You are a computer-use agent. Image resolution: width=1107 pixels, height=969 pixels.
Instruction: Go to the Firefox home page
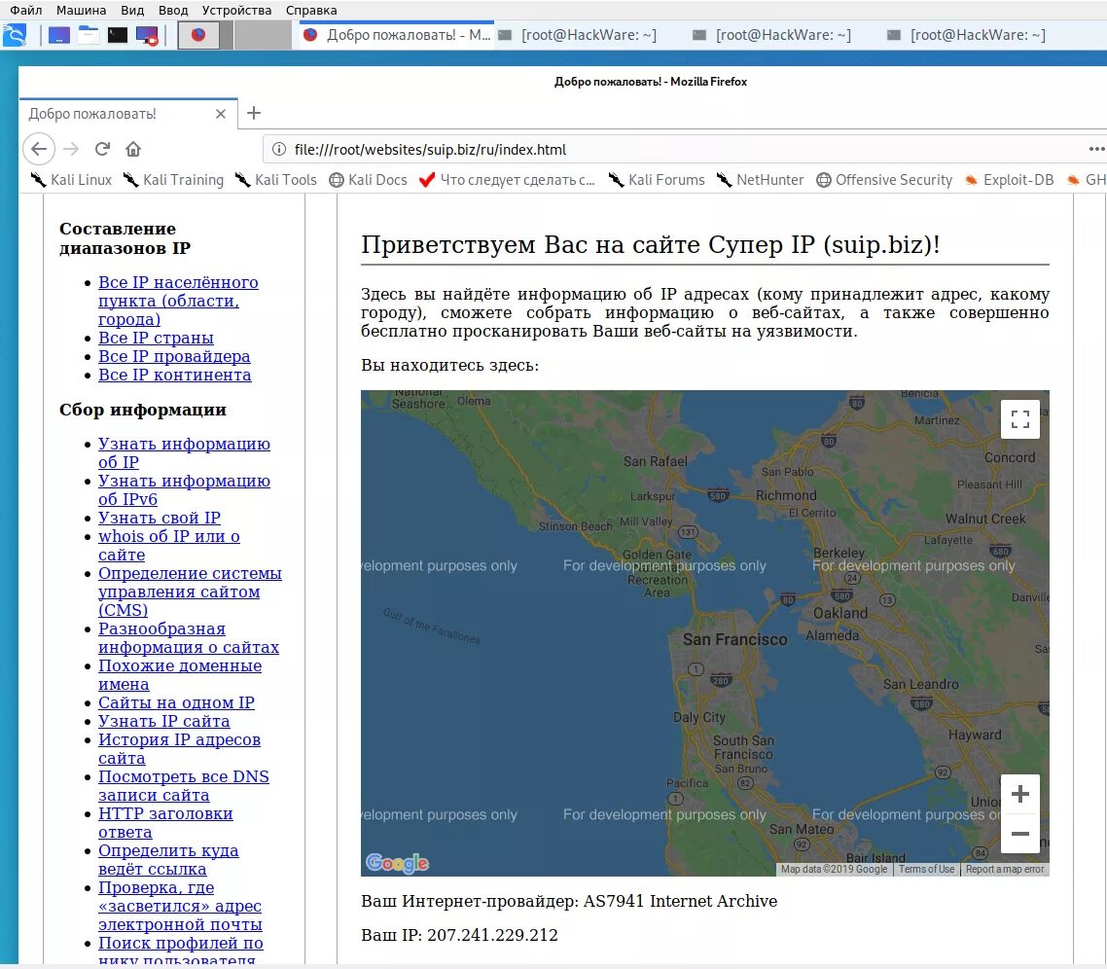click(x=133, y=149)
